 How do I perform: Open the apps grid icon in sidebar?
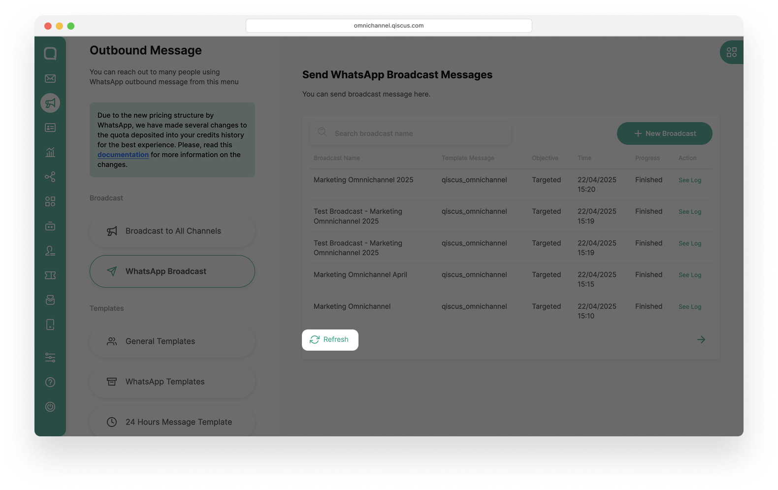[x=50, y=201]
